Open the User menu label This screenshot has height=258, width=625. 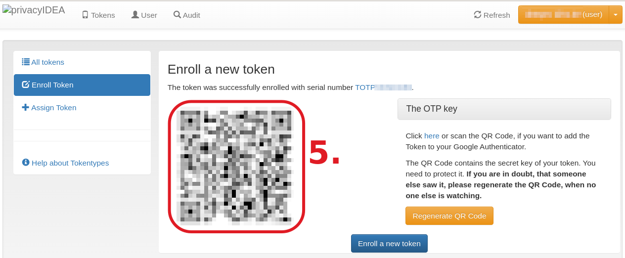click(x=149, y=15)
